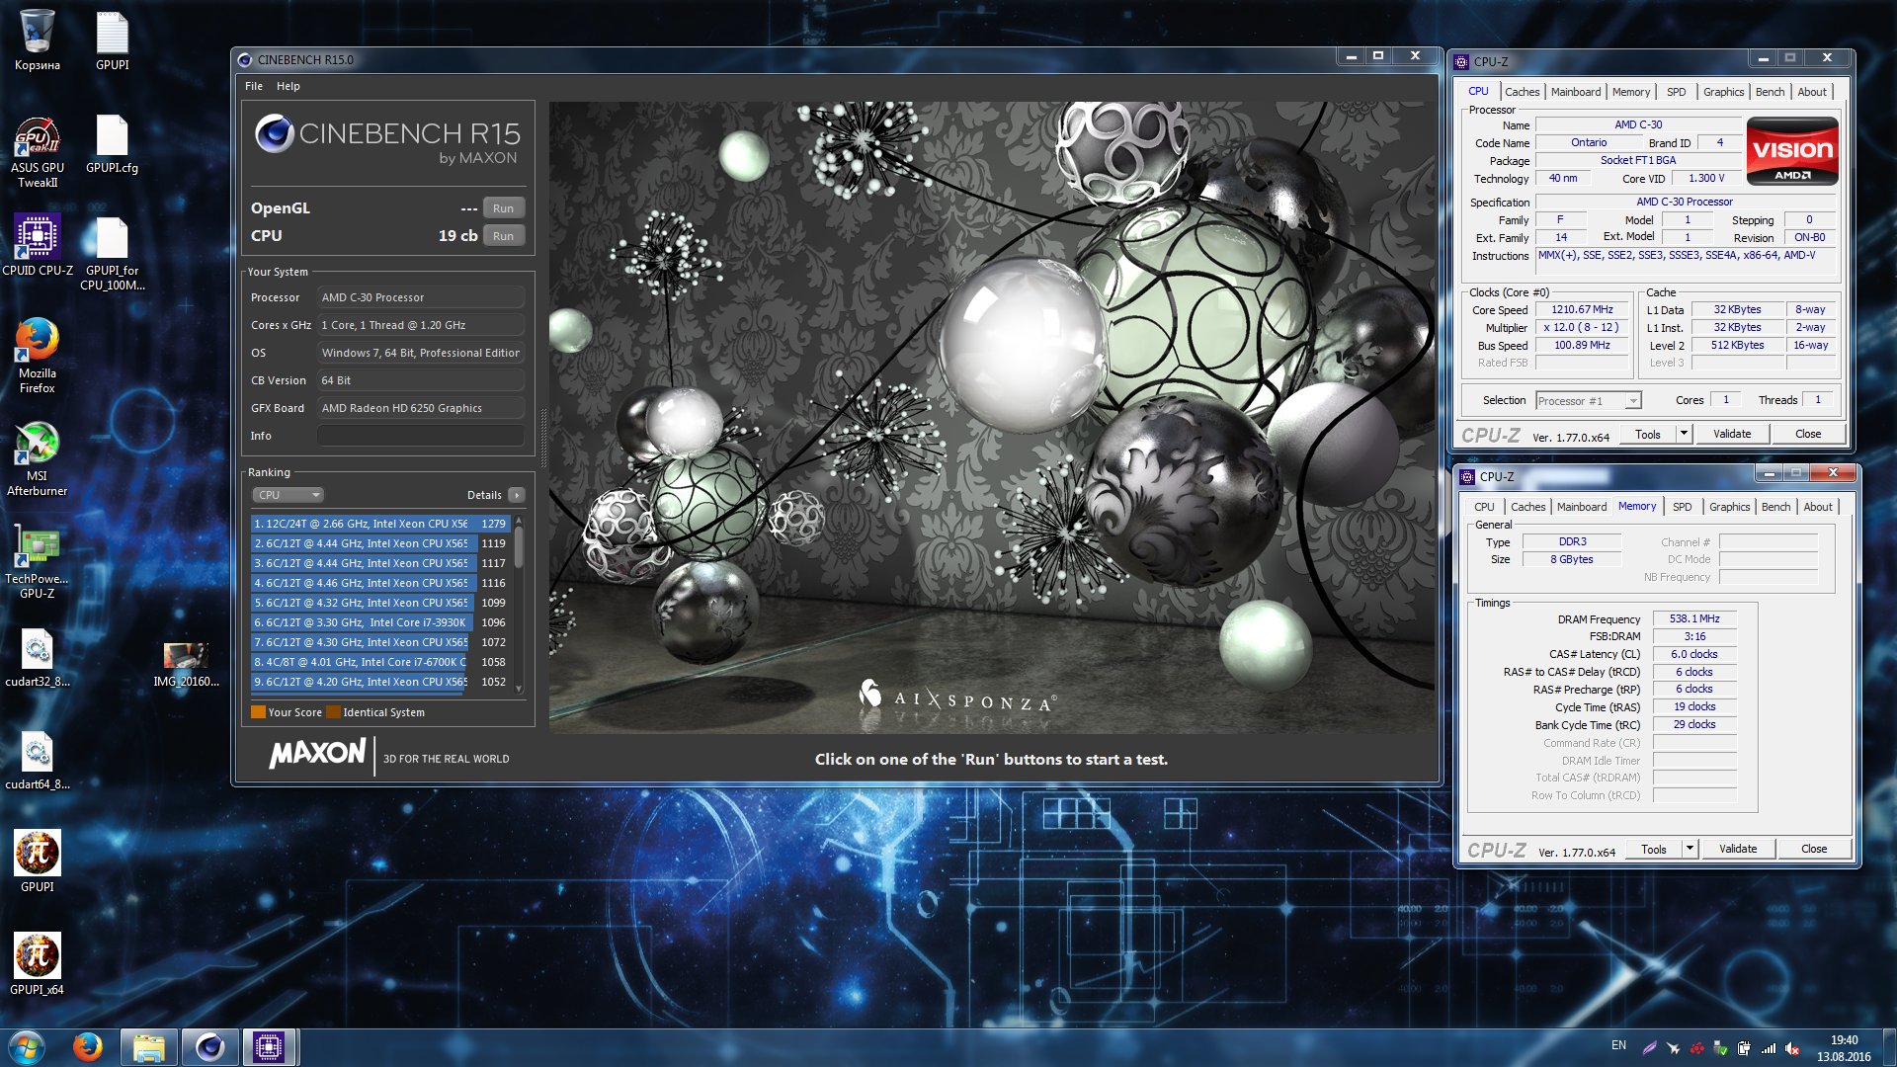
Task: Open the File menu in Cinebench
Action: click(x=254, y=86)
